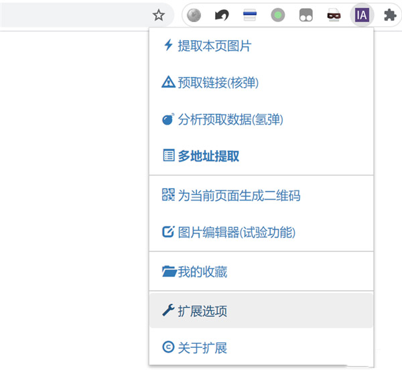The width and height of the screenshot is (402, 370).
Task: Click the list icon beside 多地址提取
Action: pos(169,156)
